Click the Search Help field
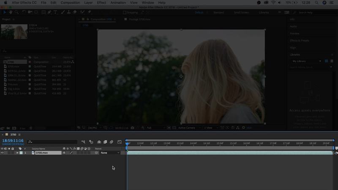 313,13
